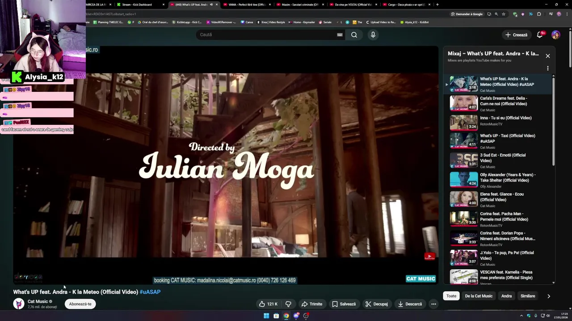Open the Cat Music channel name link
The image size is (572, 321).
[x=38, y=301]
